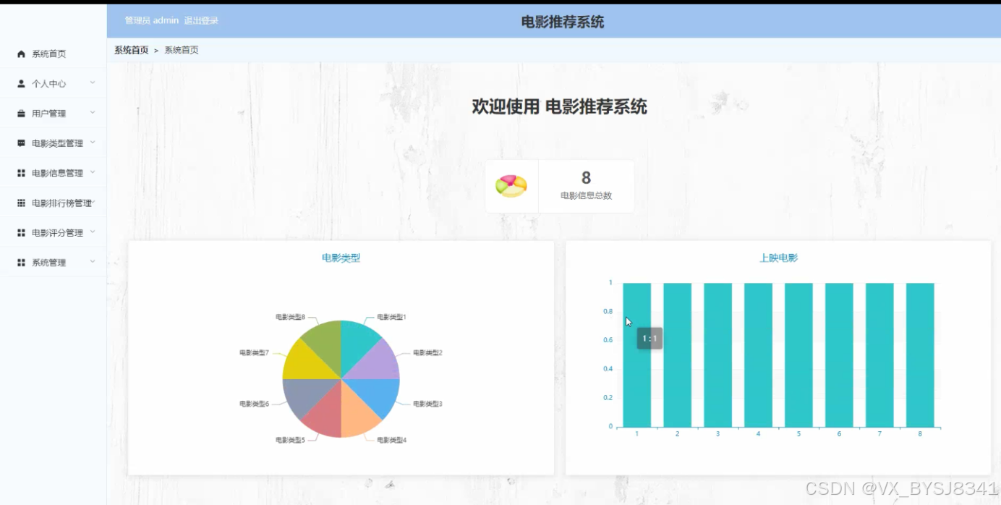
Task: Click the home icon beside 系统首页
Action: click(x=21, y=54)
